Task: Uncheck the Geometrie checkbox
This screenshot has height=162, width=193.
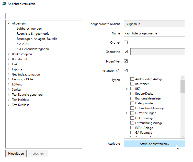Action: 126,52
